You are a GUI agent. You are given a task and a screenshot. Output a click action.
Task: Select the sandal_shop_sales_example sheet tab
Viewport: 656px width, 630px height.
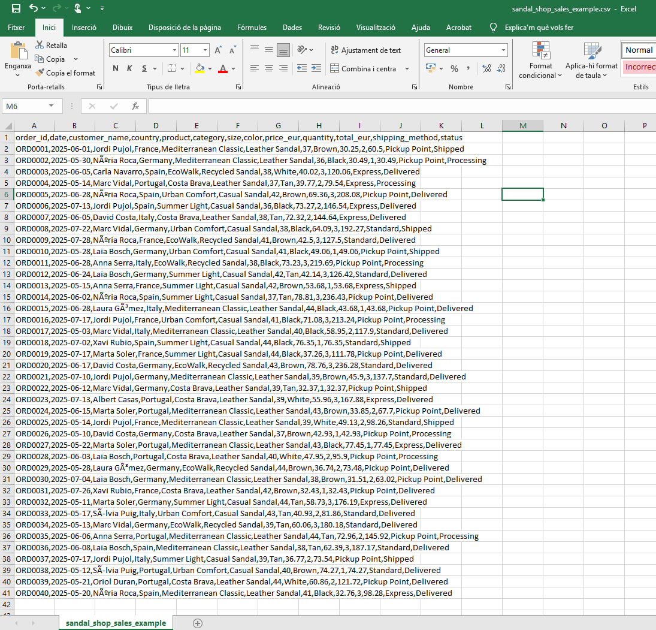116,623
